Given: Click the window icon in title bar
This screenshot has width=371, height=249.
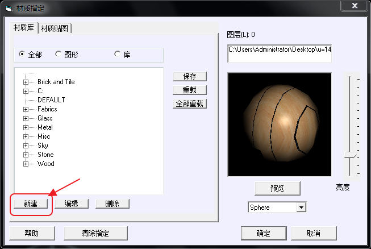Looking at the screenshot, I should [8, 9].
